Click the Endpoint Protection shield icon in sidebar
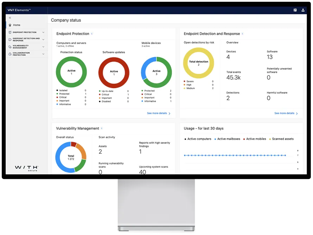Viewport: 313px width, 235px height. point(9,32)
